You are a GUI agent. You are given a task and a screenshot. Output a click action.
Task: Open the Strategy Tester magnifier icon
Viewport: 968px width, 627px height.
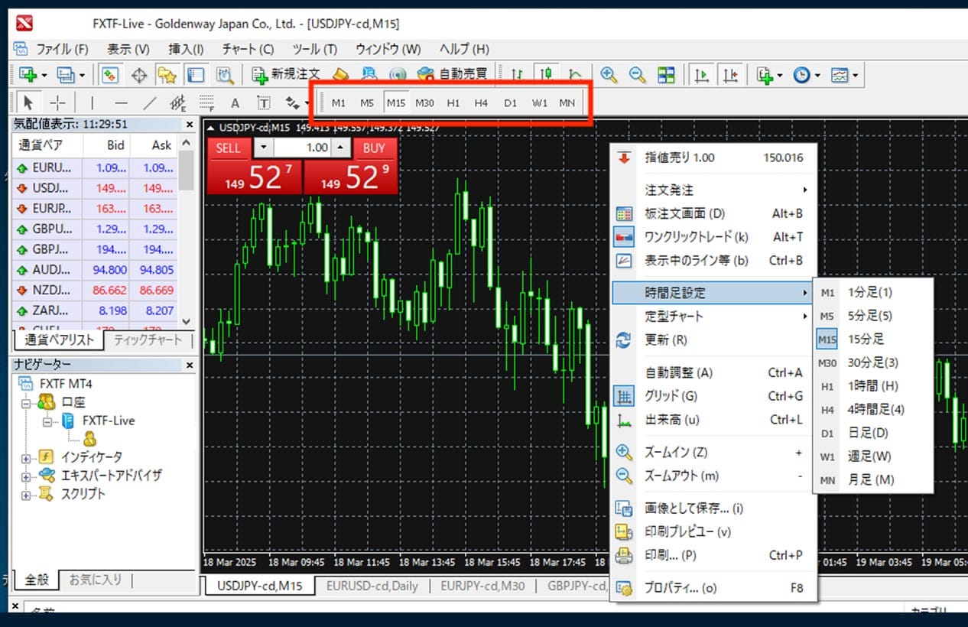224,74
